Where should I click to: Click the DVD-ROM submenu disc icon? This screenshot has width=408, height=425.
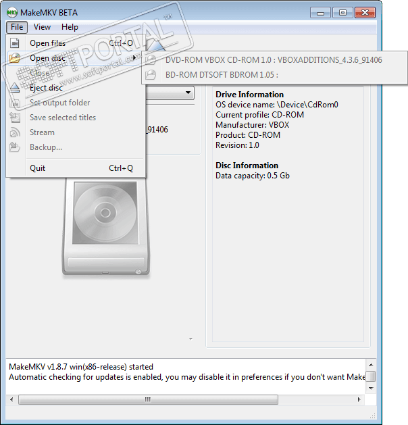tap(151, 60)
